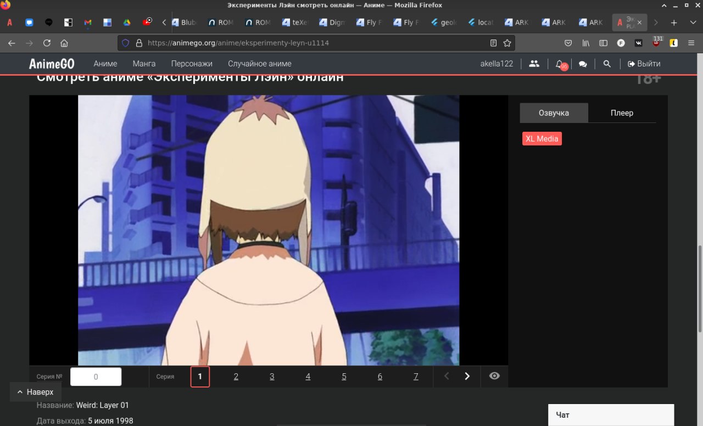The image size is (703, 426).
Task: Toggle the watched eye icon
Action: pyautogui.click(x=494, y=377)
